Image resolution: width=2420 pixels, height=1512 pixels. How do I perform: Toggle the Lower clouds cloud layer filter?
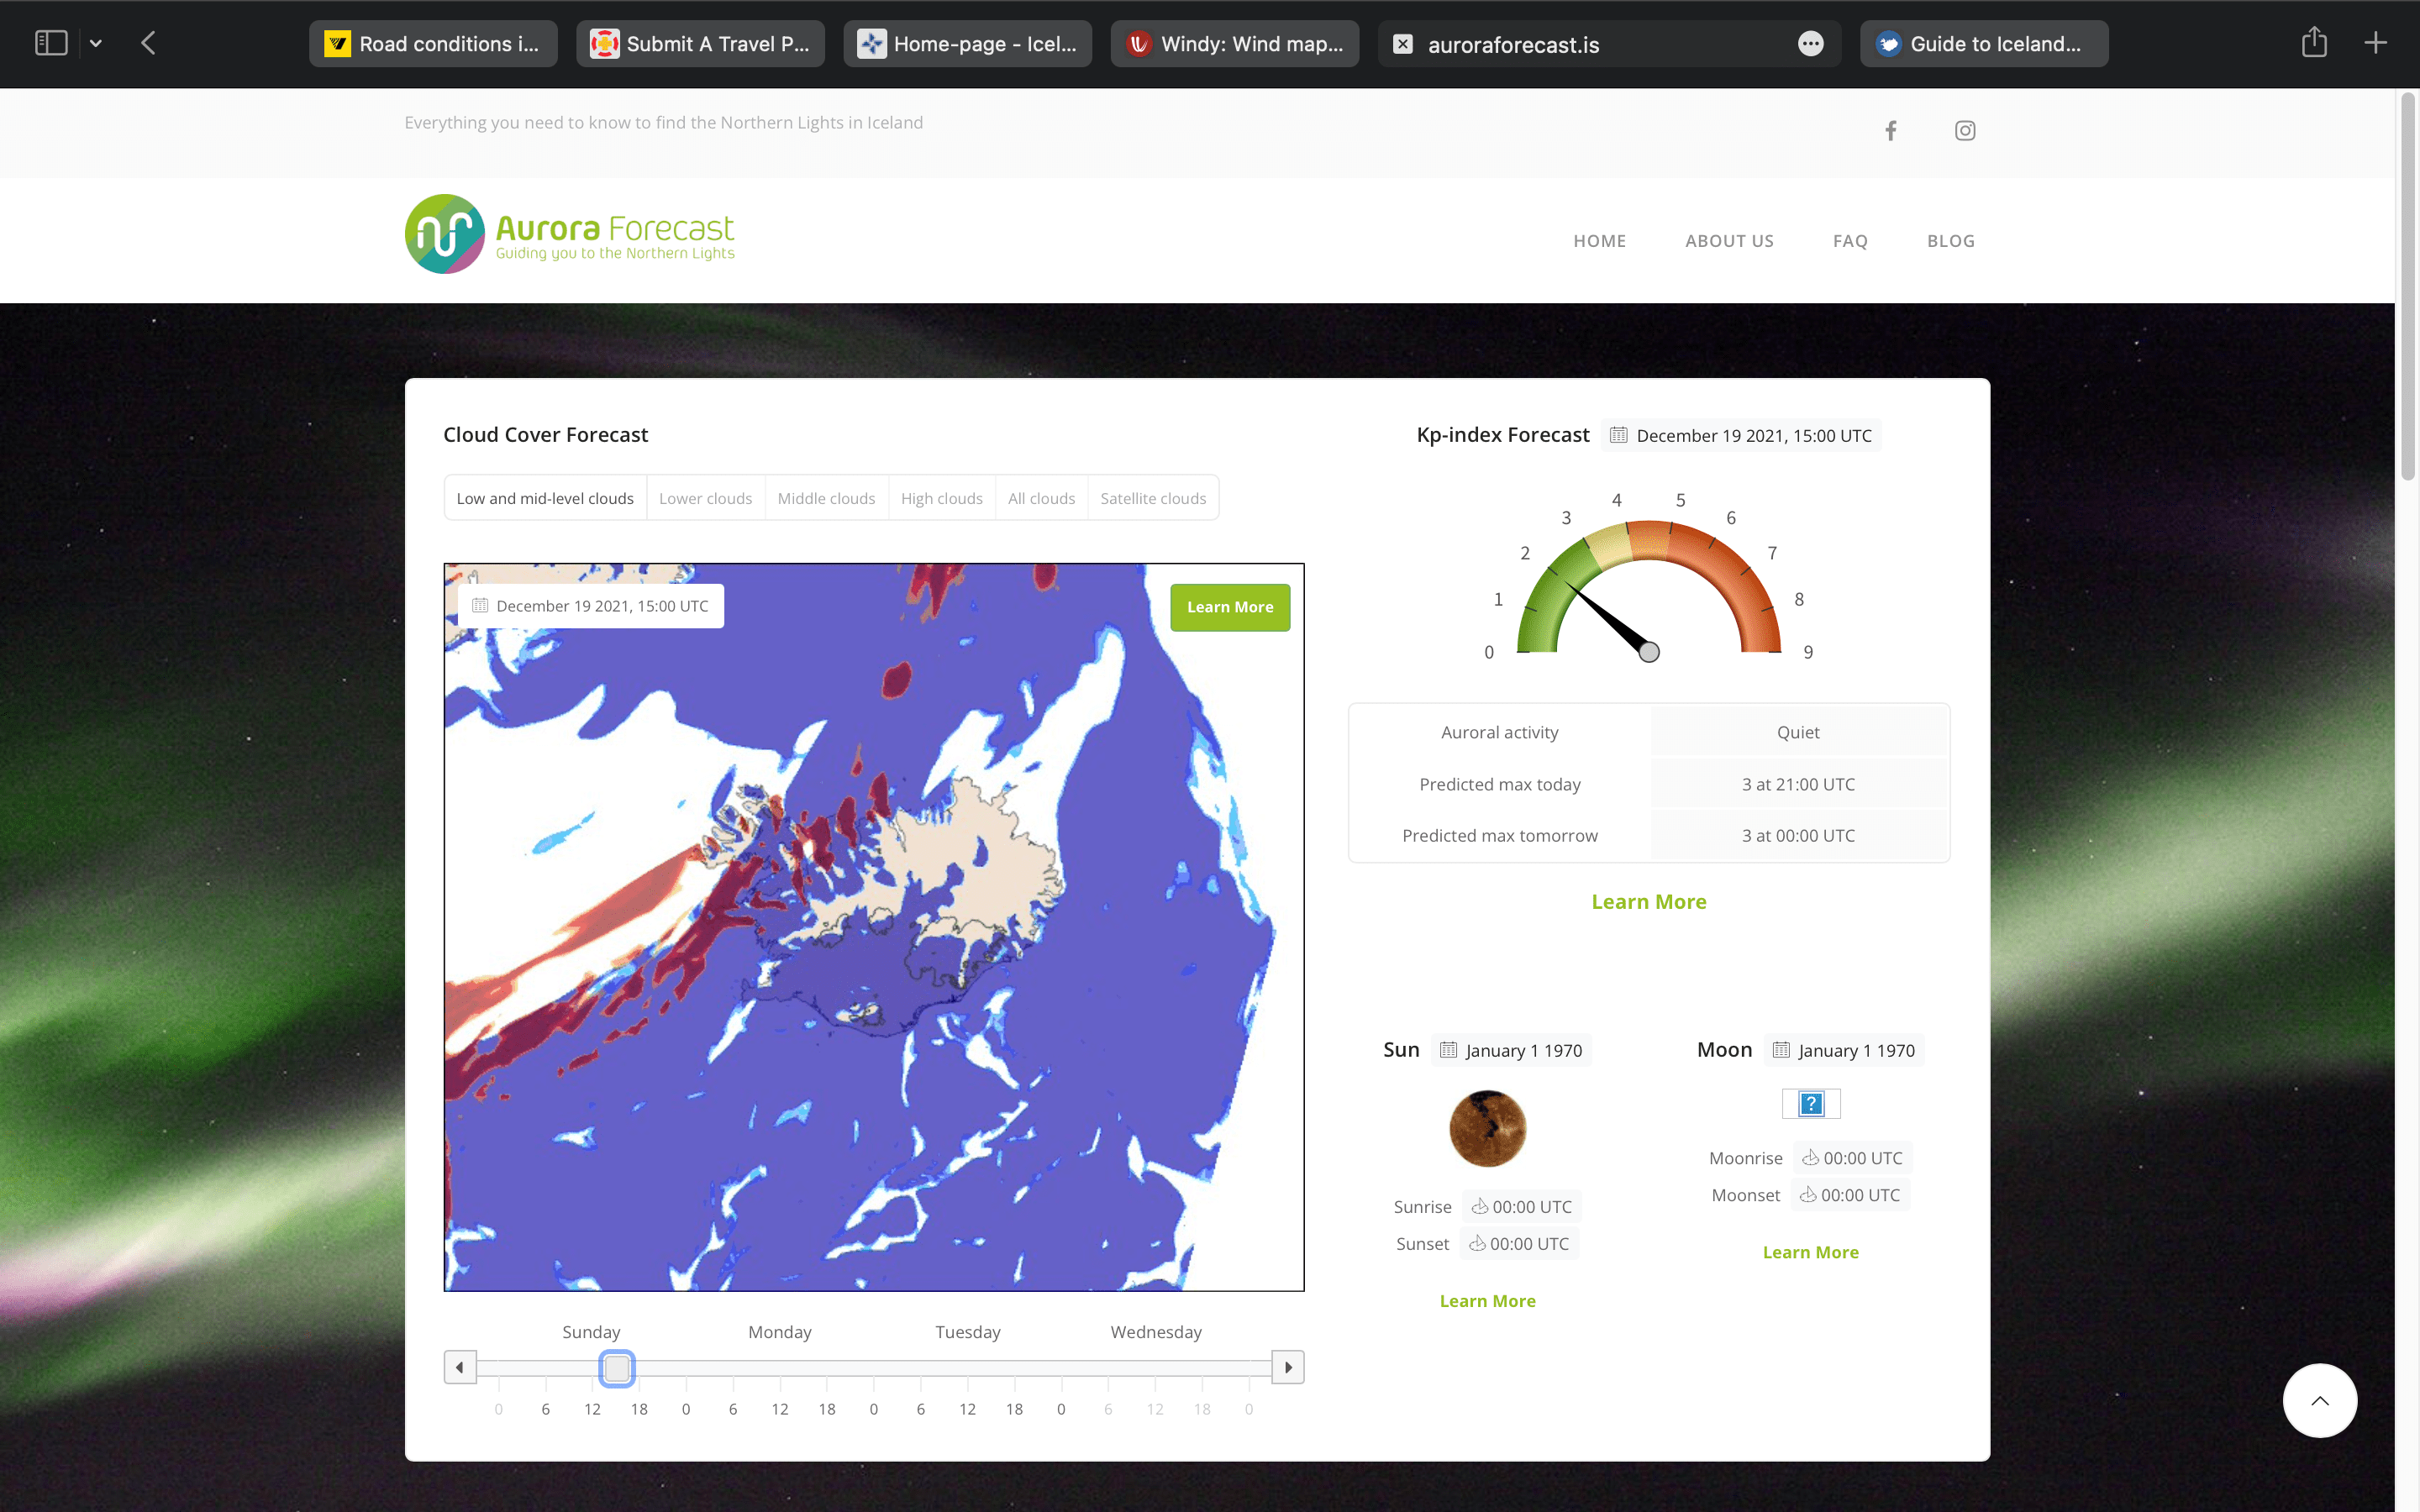pyautogui.click(x=706, y=498)
